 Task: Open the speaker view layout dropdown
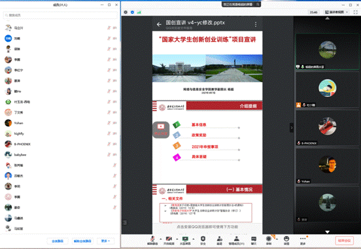pyautogui.click(x=337, y=12)
